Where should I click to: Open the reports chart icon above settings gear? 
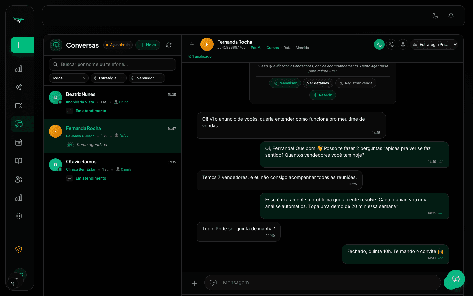point(19,198)
